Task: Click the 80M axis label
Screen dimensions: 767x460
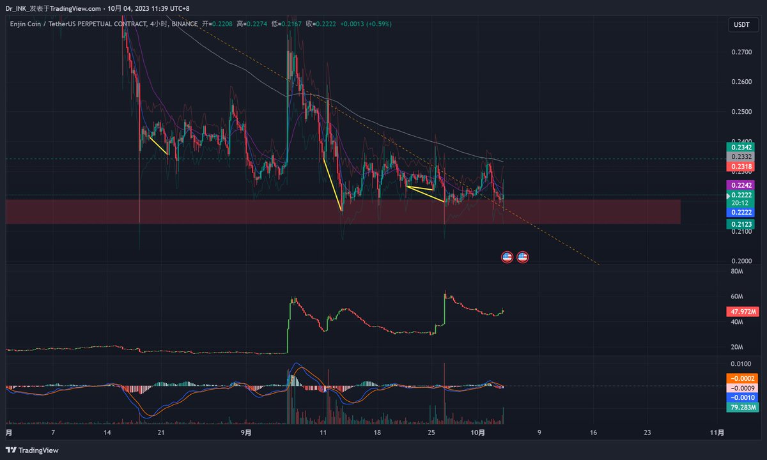Action: tap(737, 272)
